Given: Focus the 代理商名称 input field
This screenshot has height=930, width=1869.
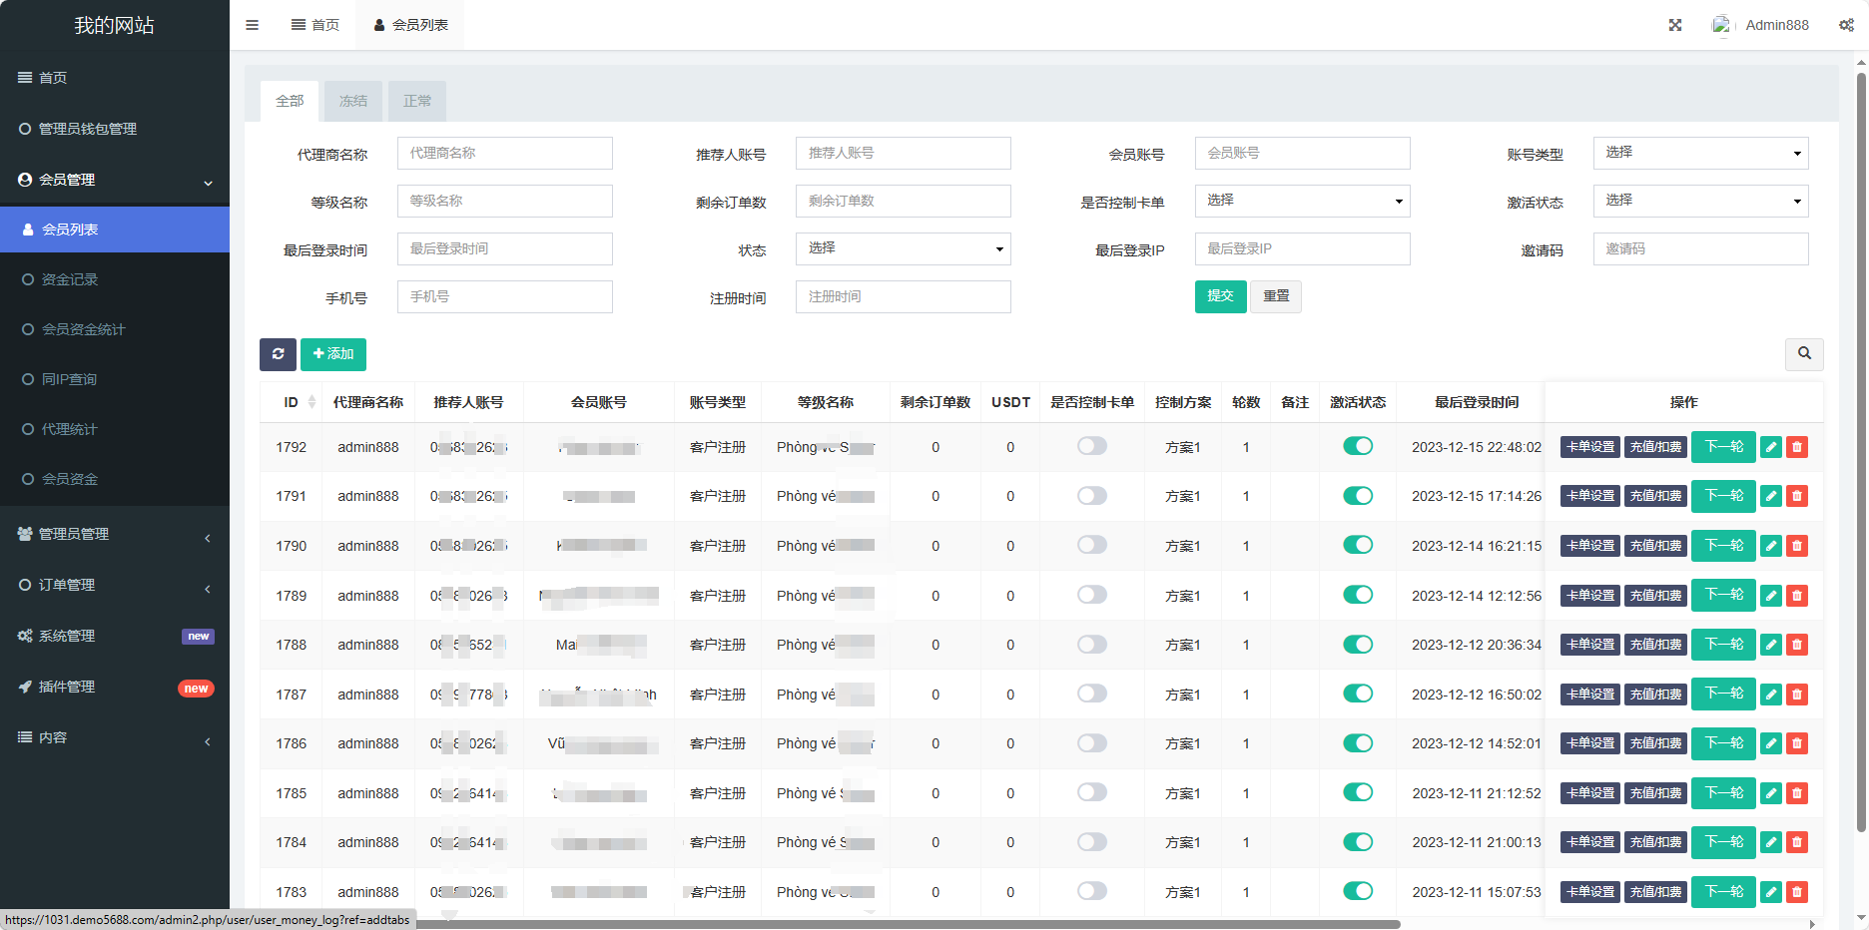Looking at the screenshot, I should click(505, 153).
